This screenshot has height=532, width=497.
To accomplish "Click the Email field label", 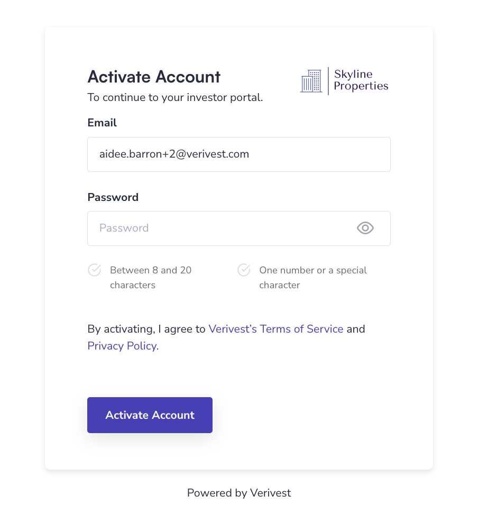I will point(102,123).
